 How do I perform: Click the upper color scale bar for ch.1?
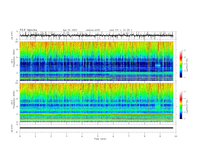181,64
